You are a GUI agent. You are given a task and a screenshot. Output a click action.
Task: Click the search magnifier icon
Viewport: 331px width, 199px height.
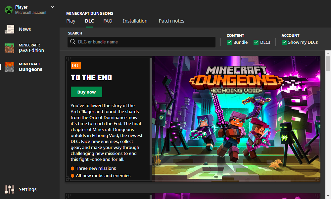(72, 42)
